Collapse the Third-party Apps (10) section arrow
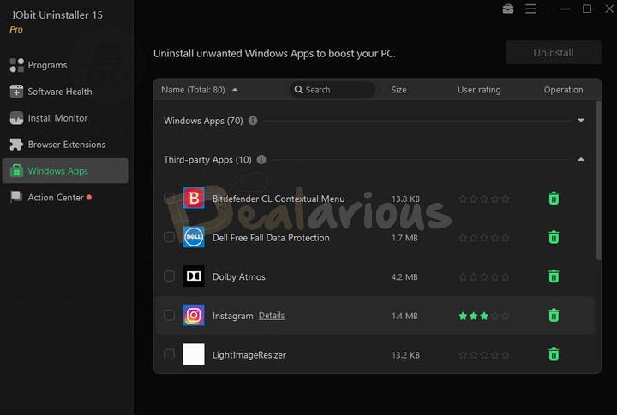Viewport: 617px width, 415px height. tap(581, 159)
